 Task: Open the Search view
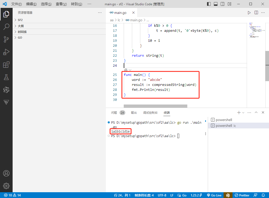point(6,27)
